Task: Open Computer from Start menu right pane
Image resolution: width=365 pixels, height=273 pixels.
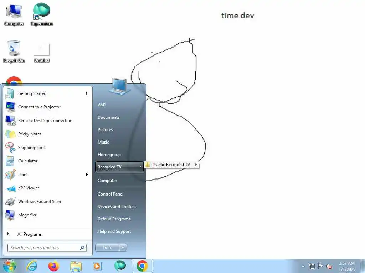Action: click(x=107, y=180)
